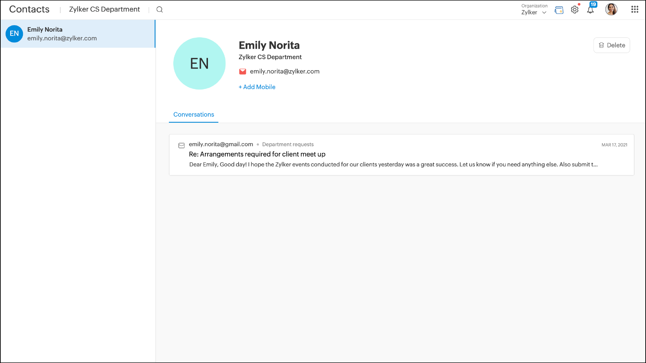Open the Arrangements for client meet up conversation
Image resolution: width=646 pixels, height=363 pixels.
tap(257, 154)
